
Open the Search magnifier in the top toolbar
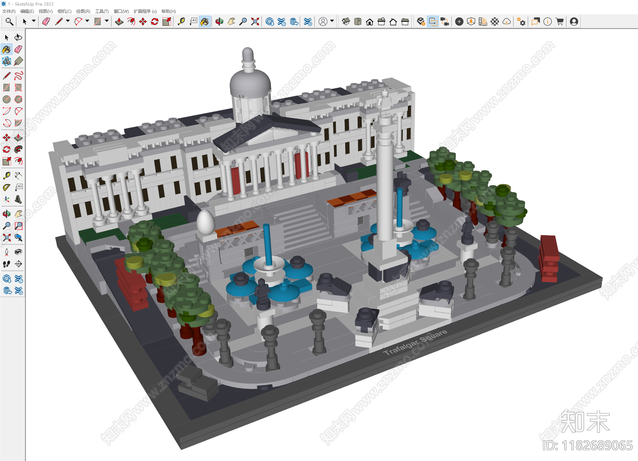(x=9, y=22)
